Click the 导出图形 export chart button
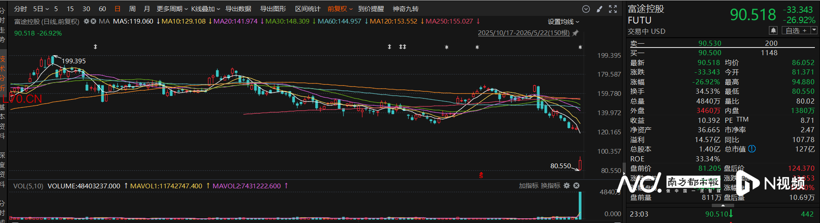The width and height of the screenshot is (820, 223). pos(273,9)
